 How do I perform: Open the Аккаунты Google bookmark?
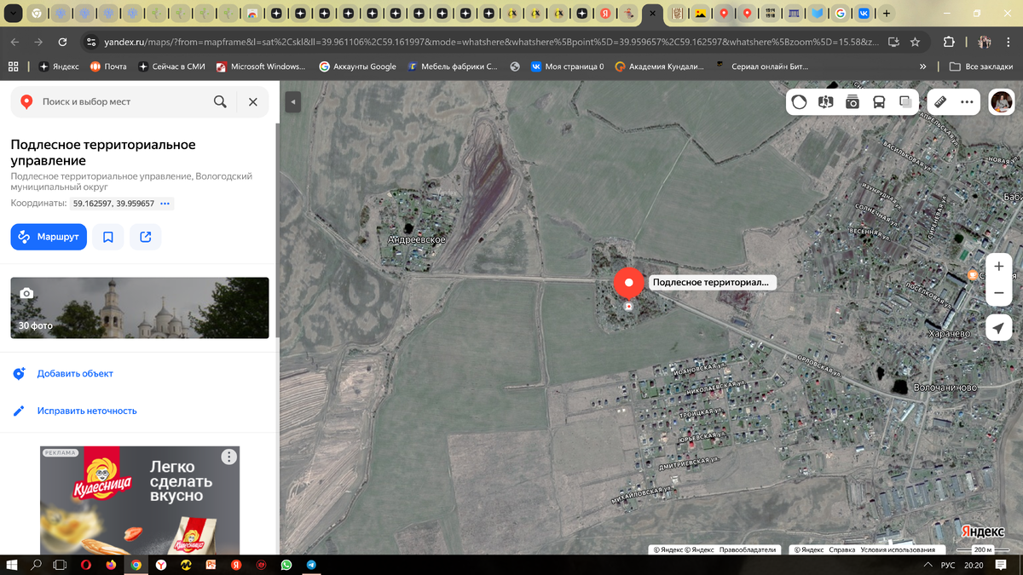(358, 66)
